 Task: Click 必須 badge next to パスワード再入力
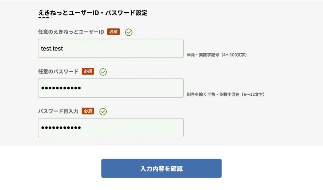pyautogui.click(x=88, y=111)
